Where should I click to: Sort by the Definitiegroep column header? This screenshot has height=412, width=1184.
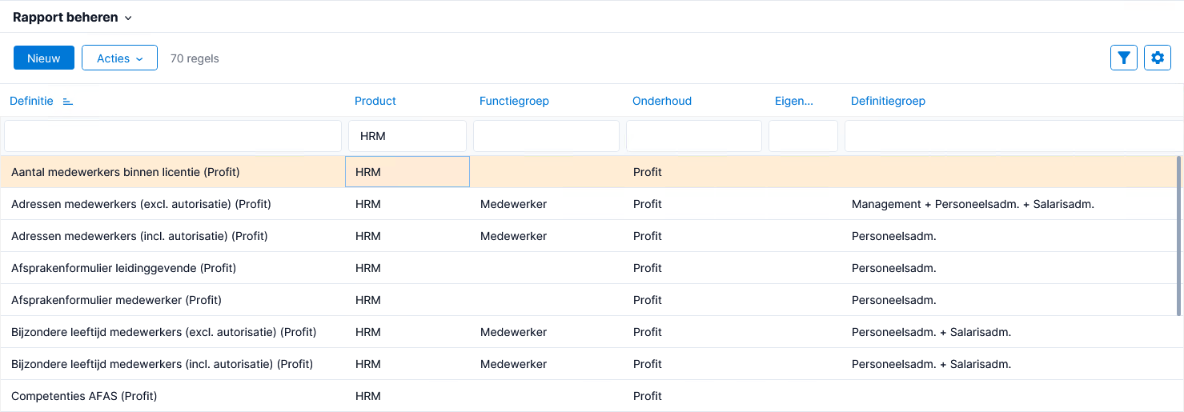tap(888, 102)
